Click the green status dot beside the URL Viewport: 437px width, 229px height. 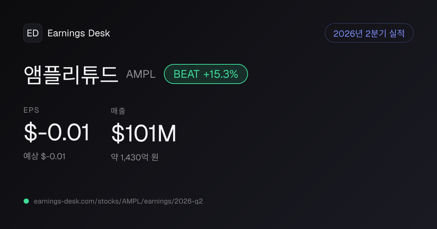click(26, 201)
